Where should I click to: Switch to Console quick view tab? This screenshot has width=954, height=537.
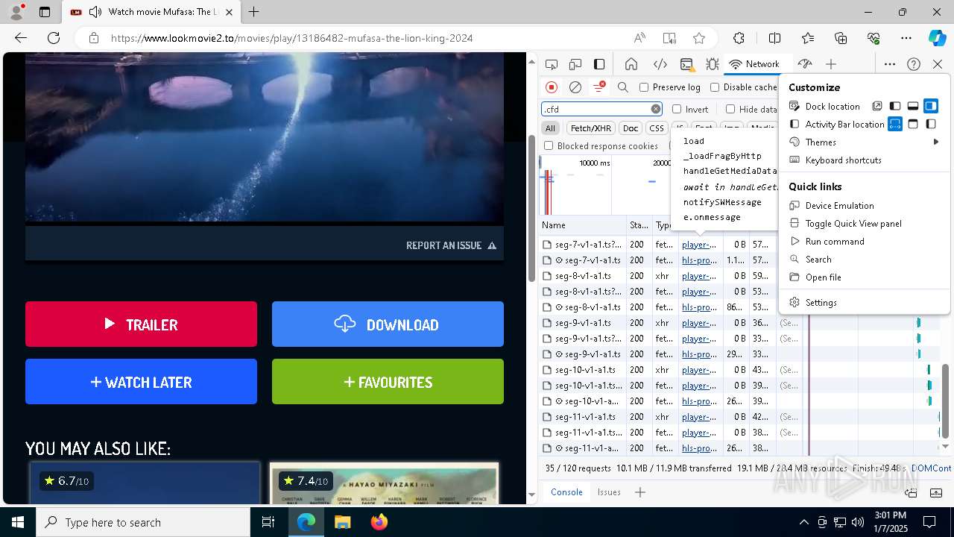[566, 492]
